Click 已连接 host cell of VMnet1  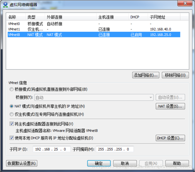click(x=104, y=29)
